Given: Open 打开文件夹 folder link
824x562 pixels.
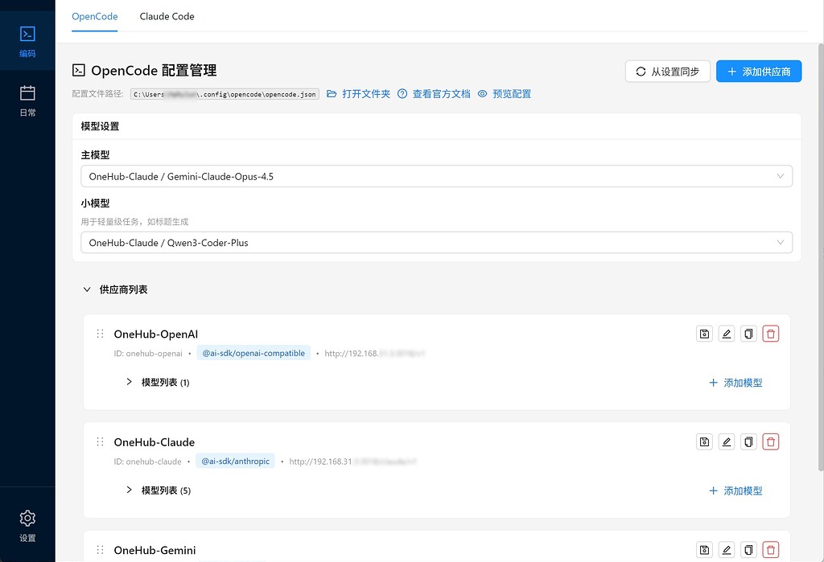Looking at the screenshot, I should [358, 94].
